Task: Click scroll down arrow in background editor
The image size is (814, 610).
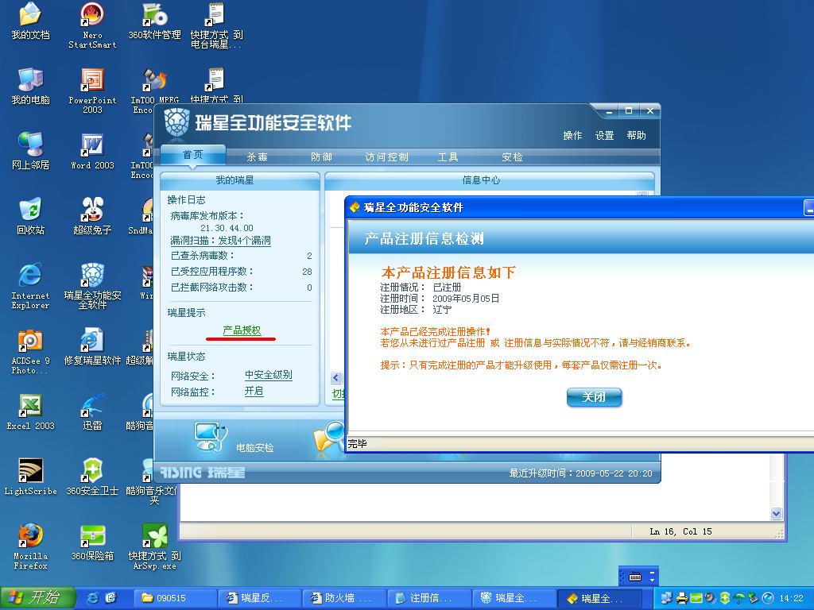Action: pos(776,514)
